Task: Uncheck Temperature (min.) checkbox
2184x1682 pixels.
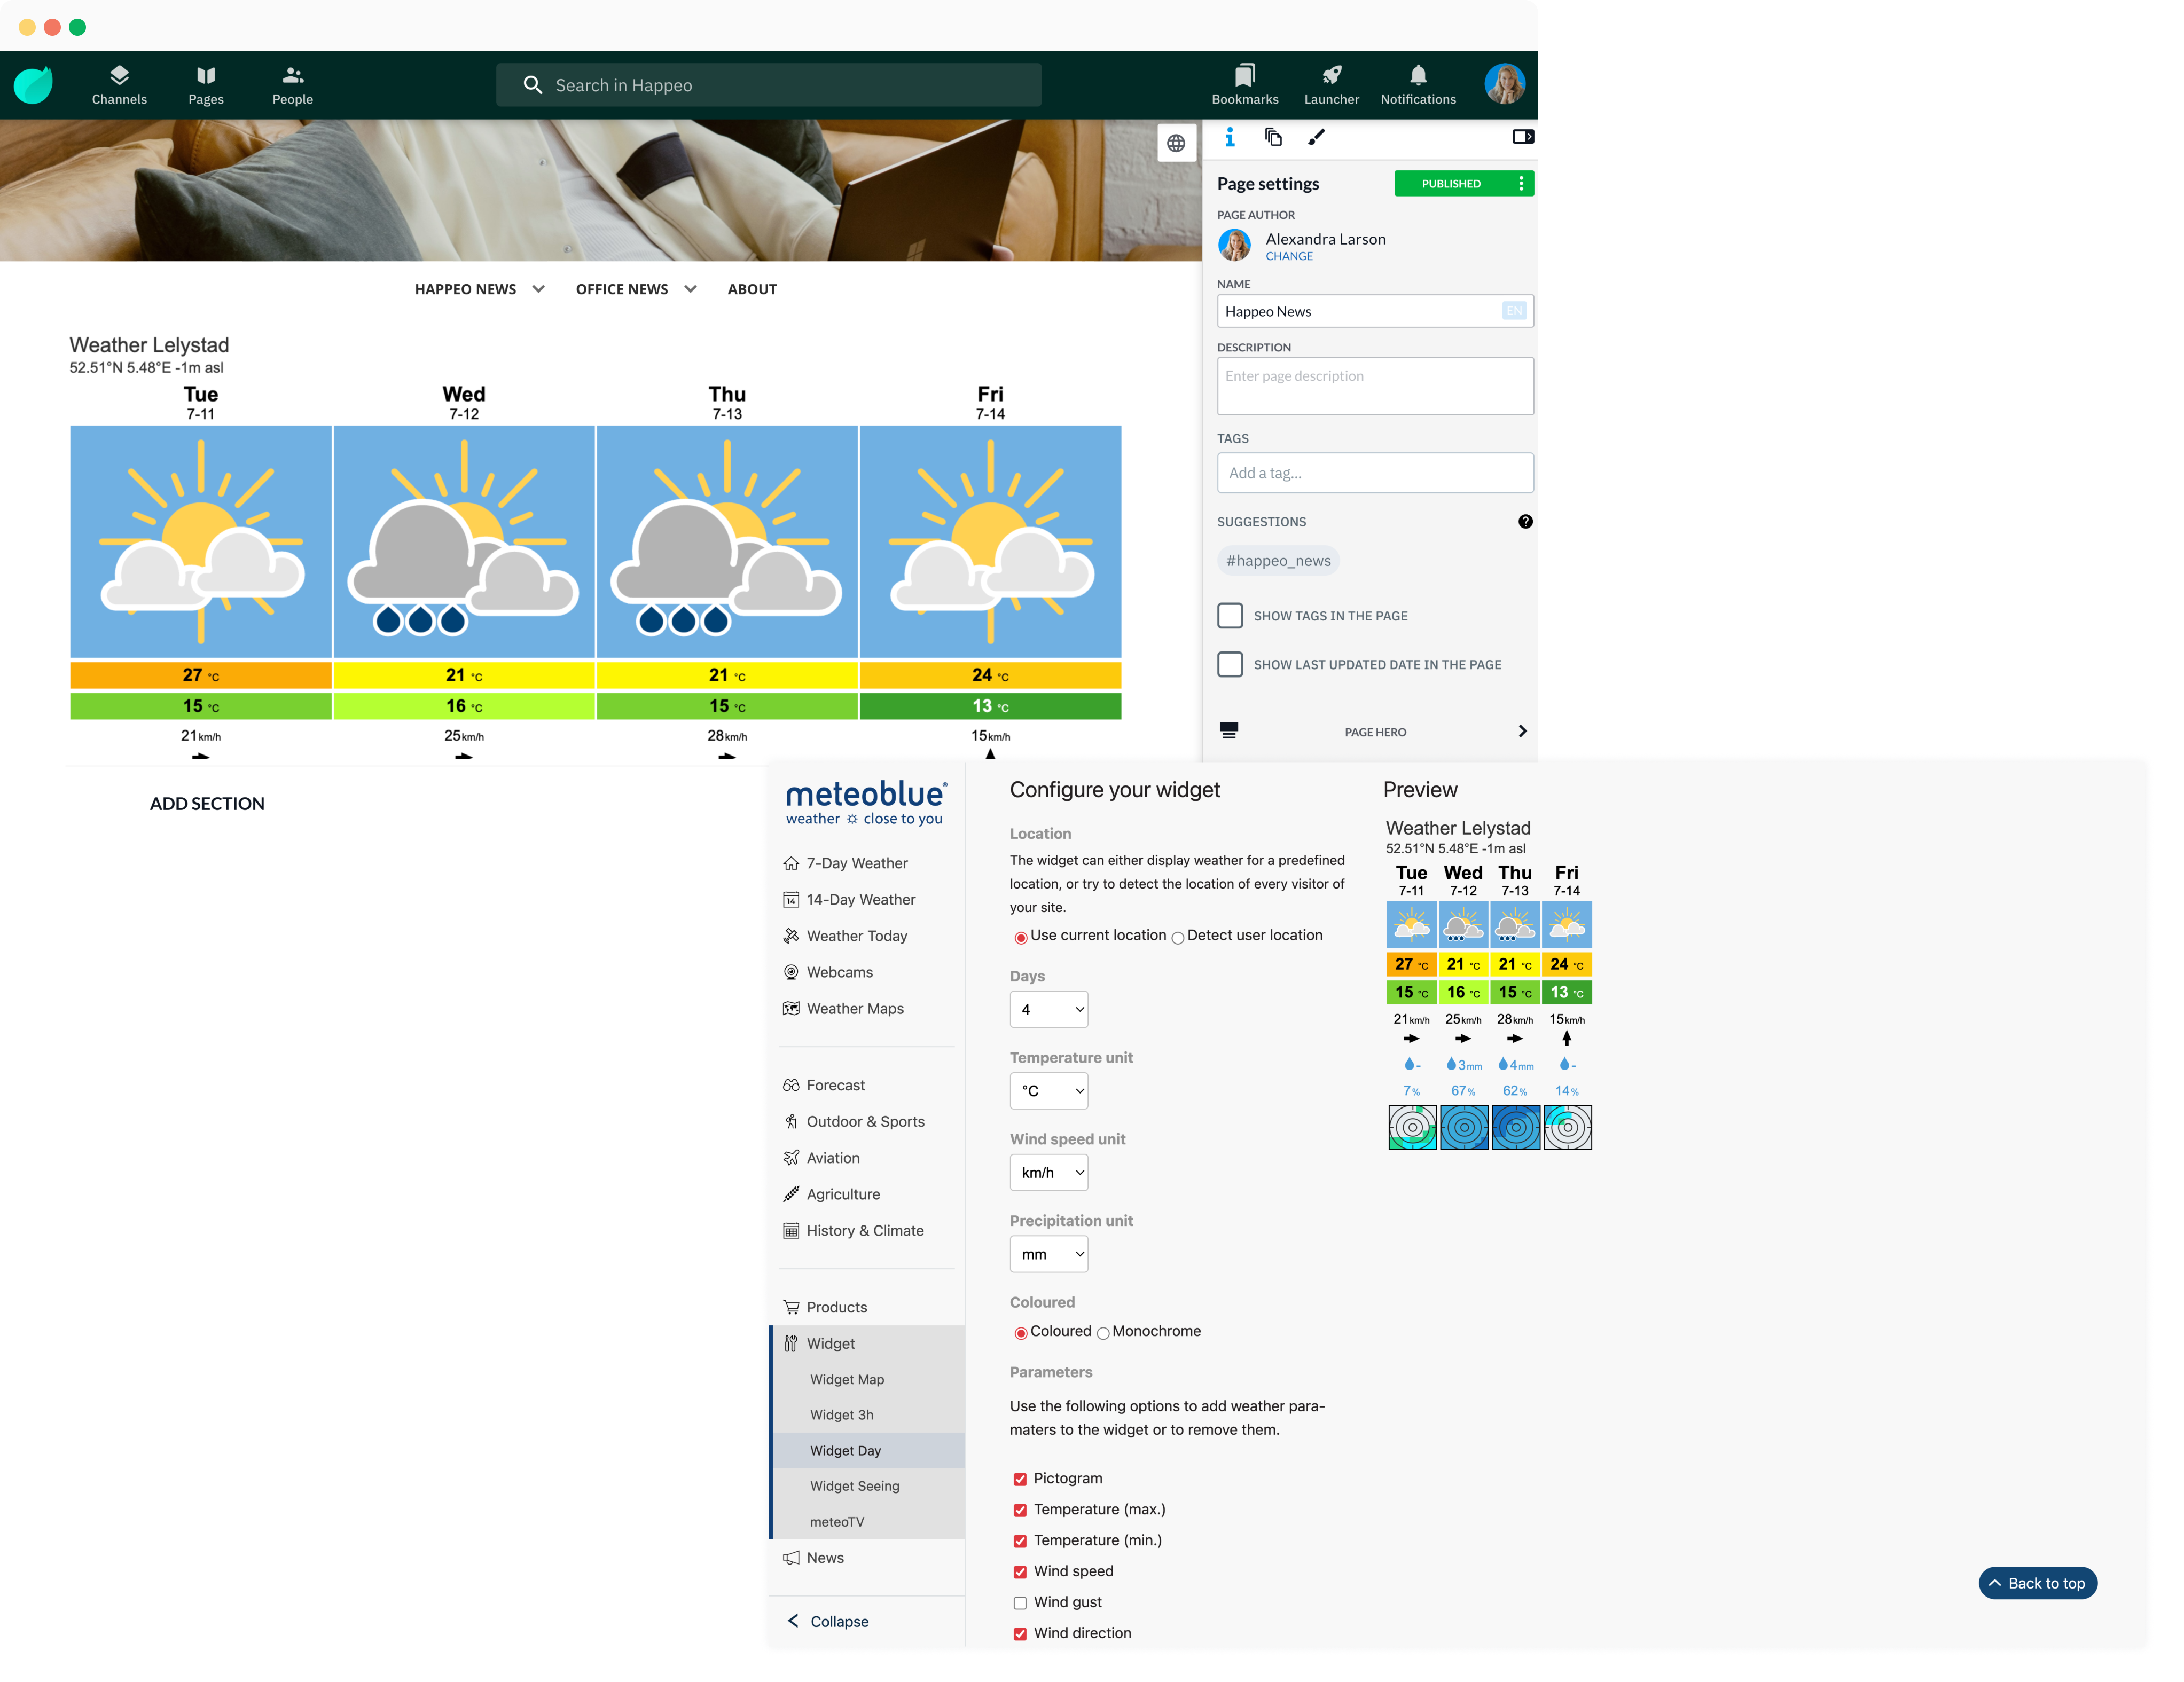Action: coord(1020,1541)
